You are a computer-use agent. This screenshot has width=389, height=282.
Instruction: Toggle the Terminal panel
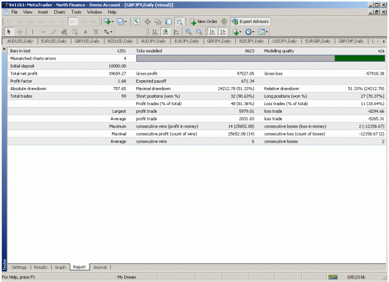(169, 22)
